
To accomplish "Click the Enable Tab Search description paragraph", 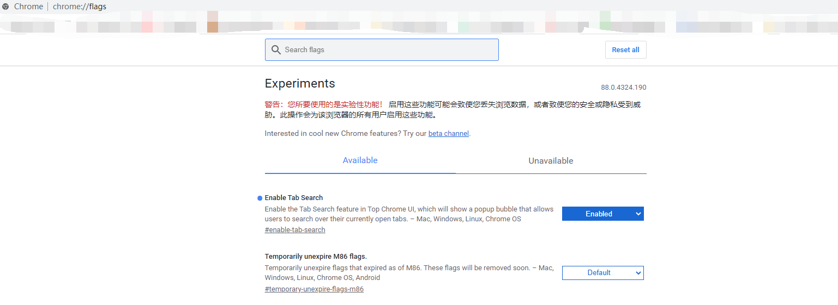I will click(409, 214).
